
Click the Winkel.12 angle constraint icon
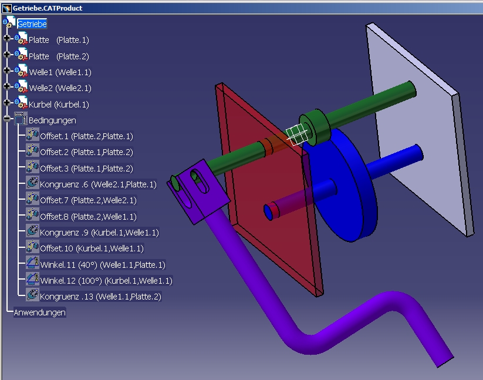(32, 279)
